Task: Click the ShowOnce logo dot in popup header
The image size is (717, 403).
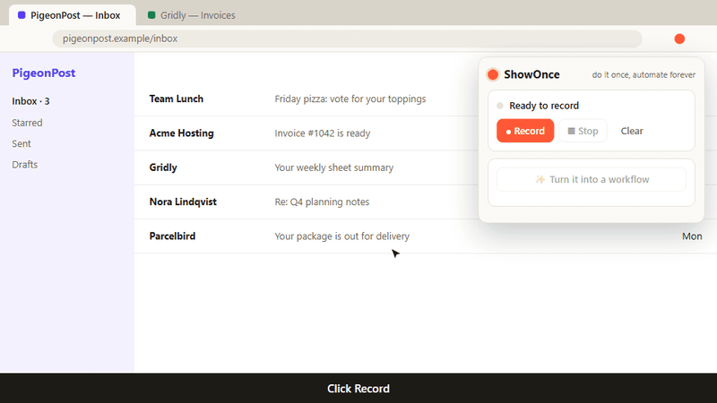Action: (x=492, y=74)
